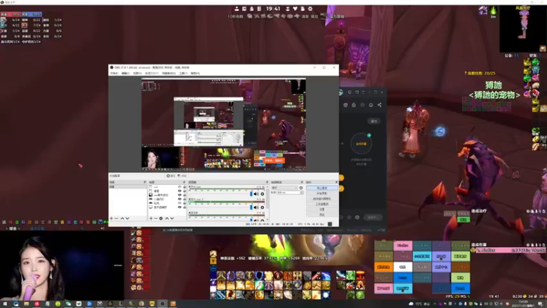
Task: Click the Exit button in OBS controls
Action: [x=321, y=214]
